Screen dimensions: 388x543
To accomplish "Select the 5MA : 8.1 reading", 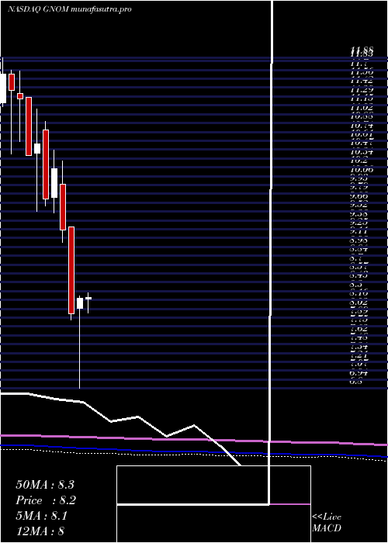I will [42, 516].
